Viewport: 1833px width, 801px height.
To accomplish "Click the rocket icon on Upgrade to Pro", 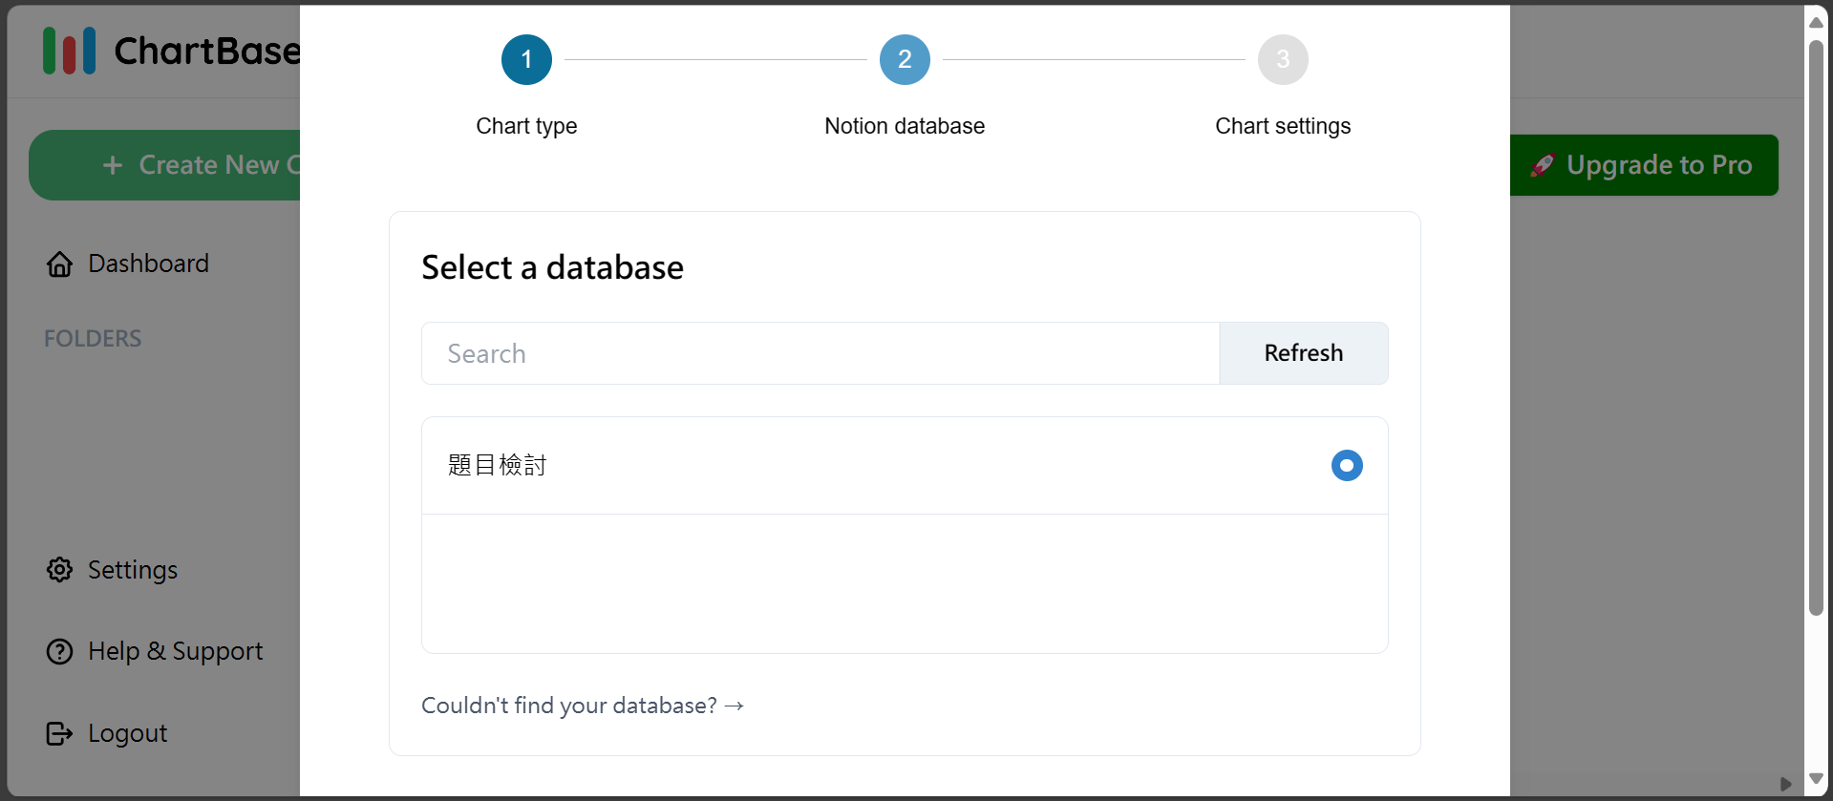I will 1542,165.
